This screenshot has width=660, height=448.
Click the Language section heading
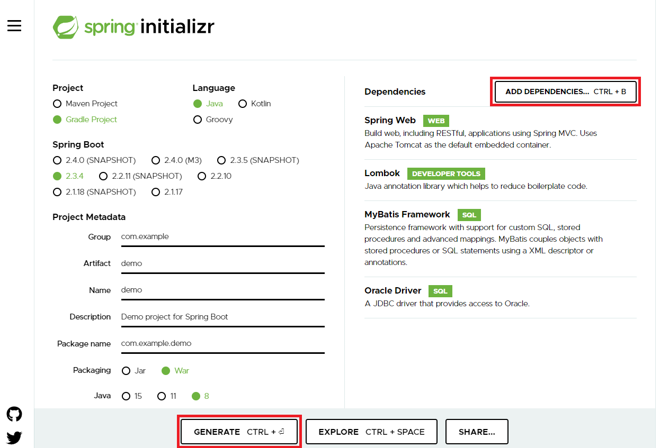[x=213, y=88]
